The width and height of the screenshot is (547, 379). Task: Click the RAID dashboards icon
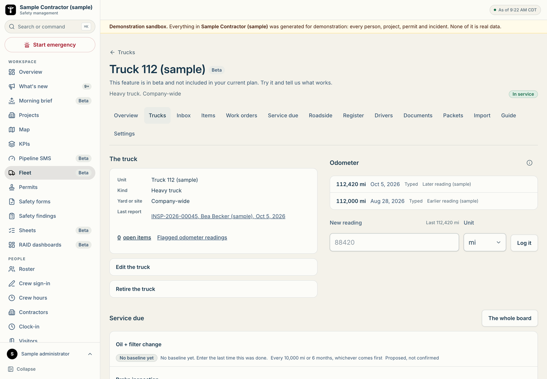12,245
